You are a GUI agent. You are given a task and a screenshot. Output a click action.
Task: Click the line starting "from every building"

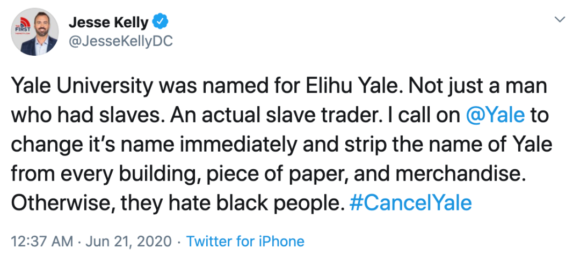point(274,174)
